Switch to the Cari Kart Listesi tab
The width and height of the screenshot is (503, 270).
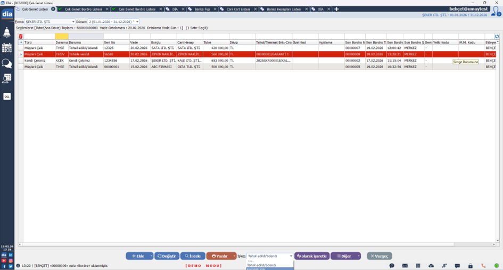coord(238,9)
